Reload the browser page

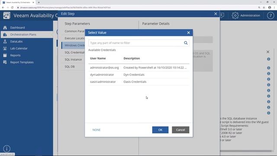tap(12, 8)
